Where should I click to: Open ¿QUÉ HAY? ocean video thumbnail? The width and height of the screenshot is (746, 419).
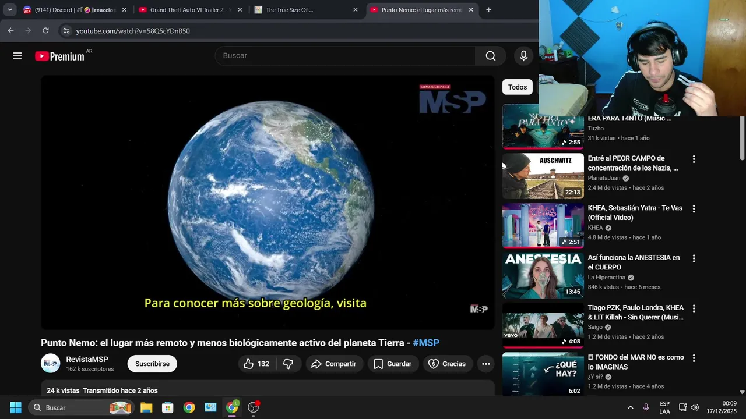coord(543,374)
